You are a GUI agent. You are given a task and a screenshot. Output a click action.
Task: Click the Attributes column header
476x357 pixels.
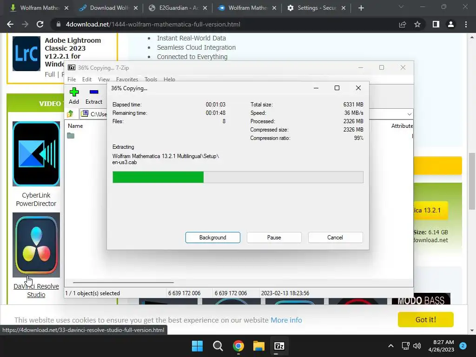(x=402, y=126)
